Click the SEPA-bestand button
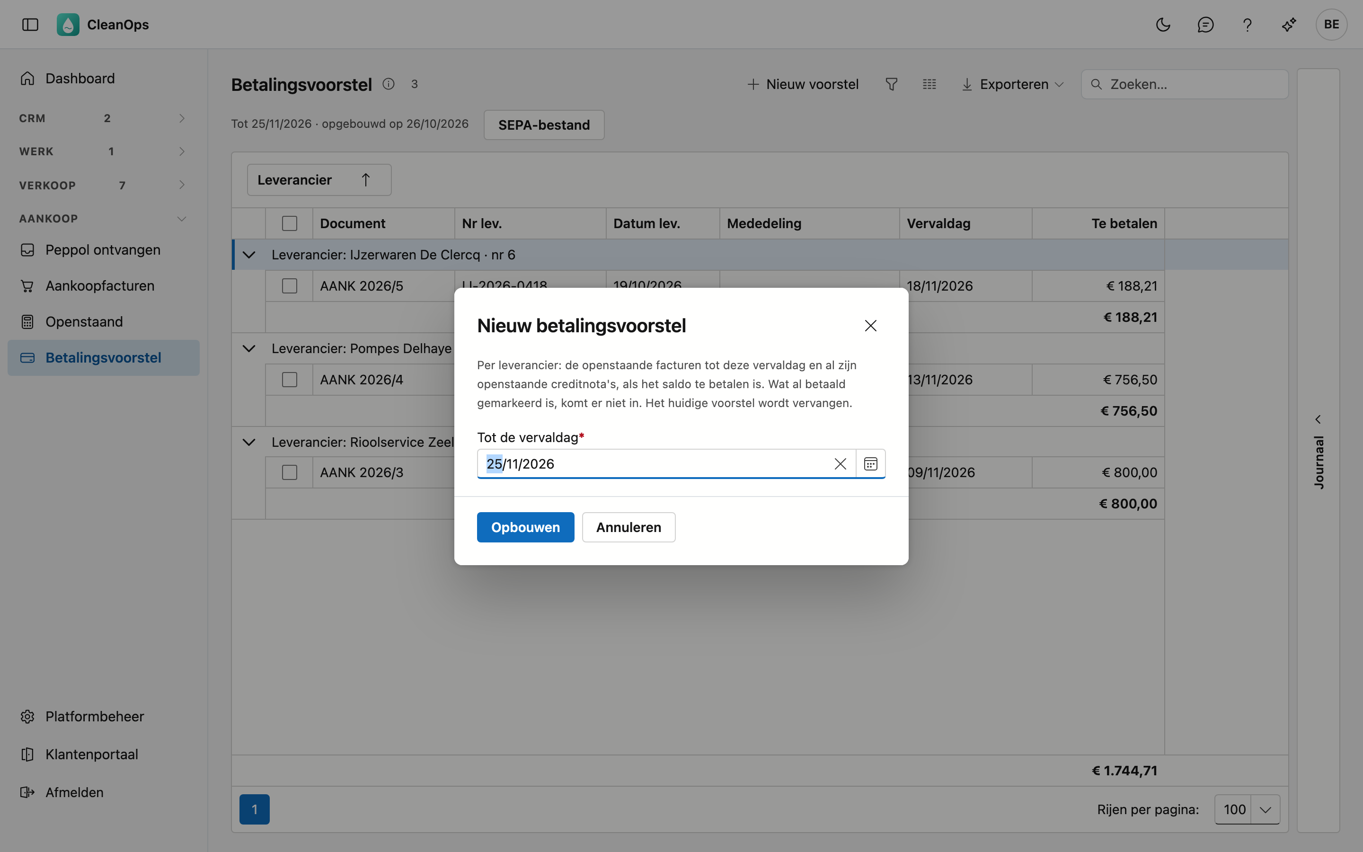Screen dimensions: 1363x852 point(544,125)
